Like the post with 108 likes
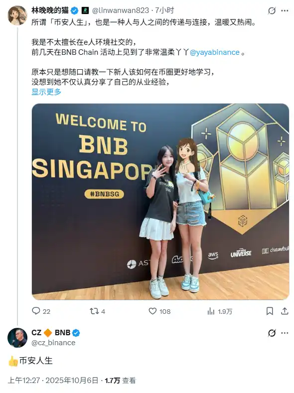 point(152,311)
